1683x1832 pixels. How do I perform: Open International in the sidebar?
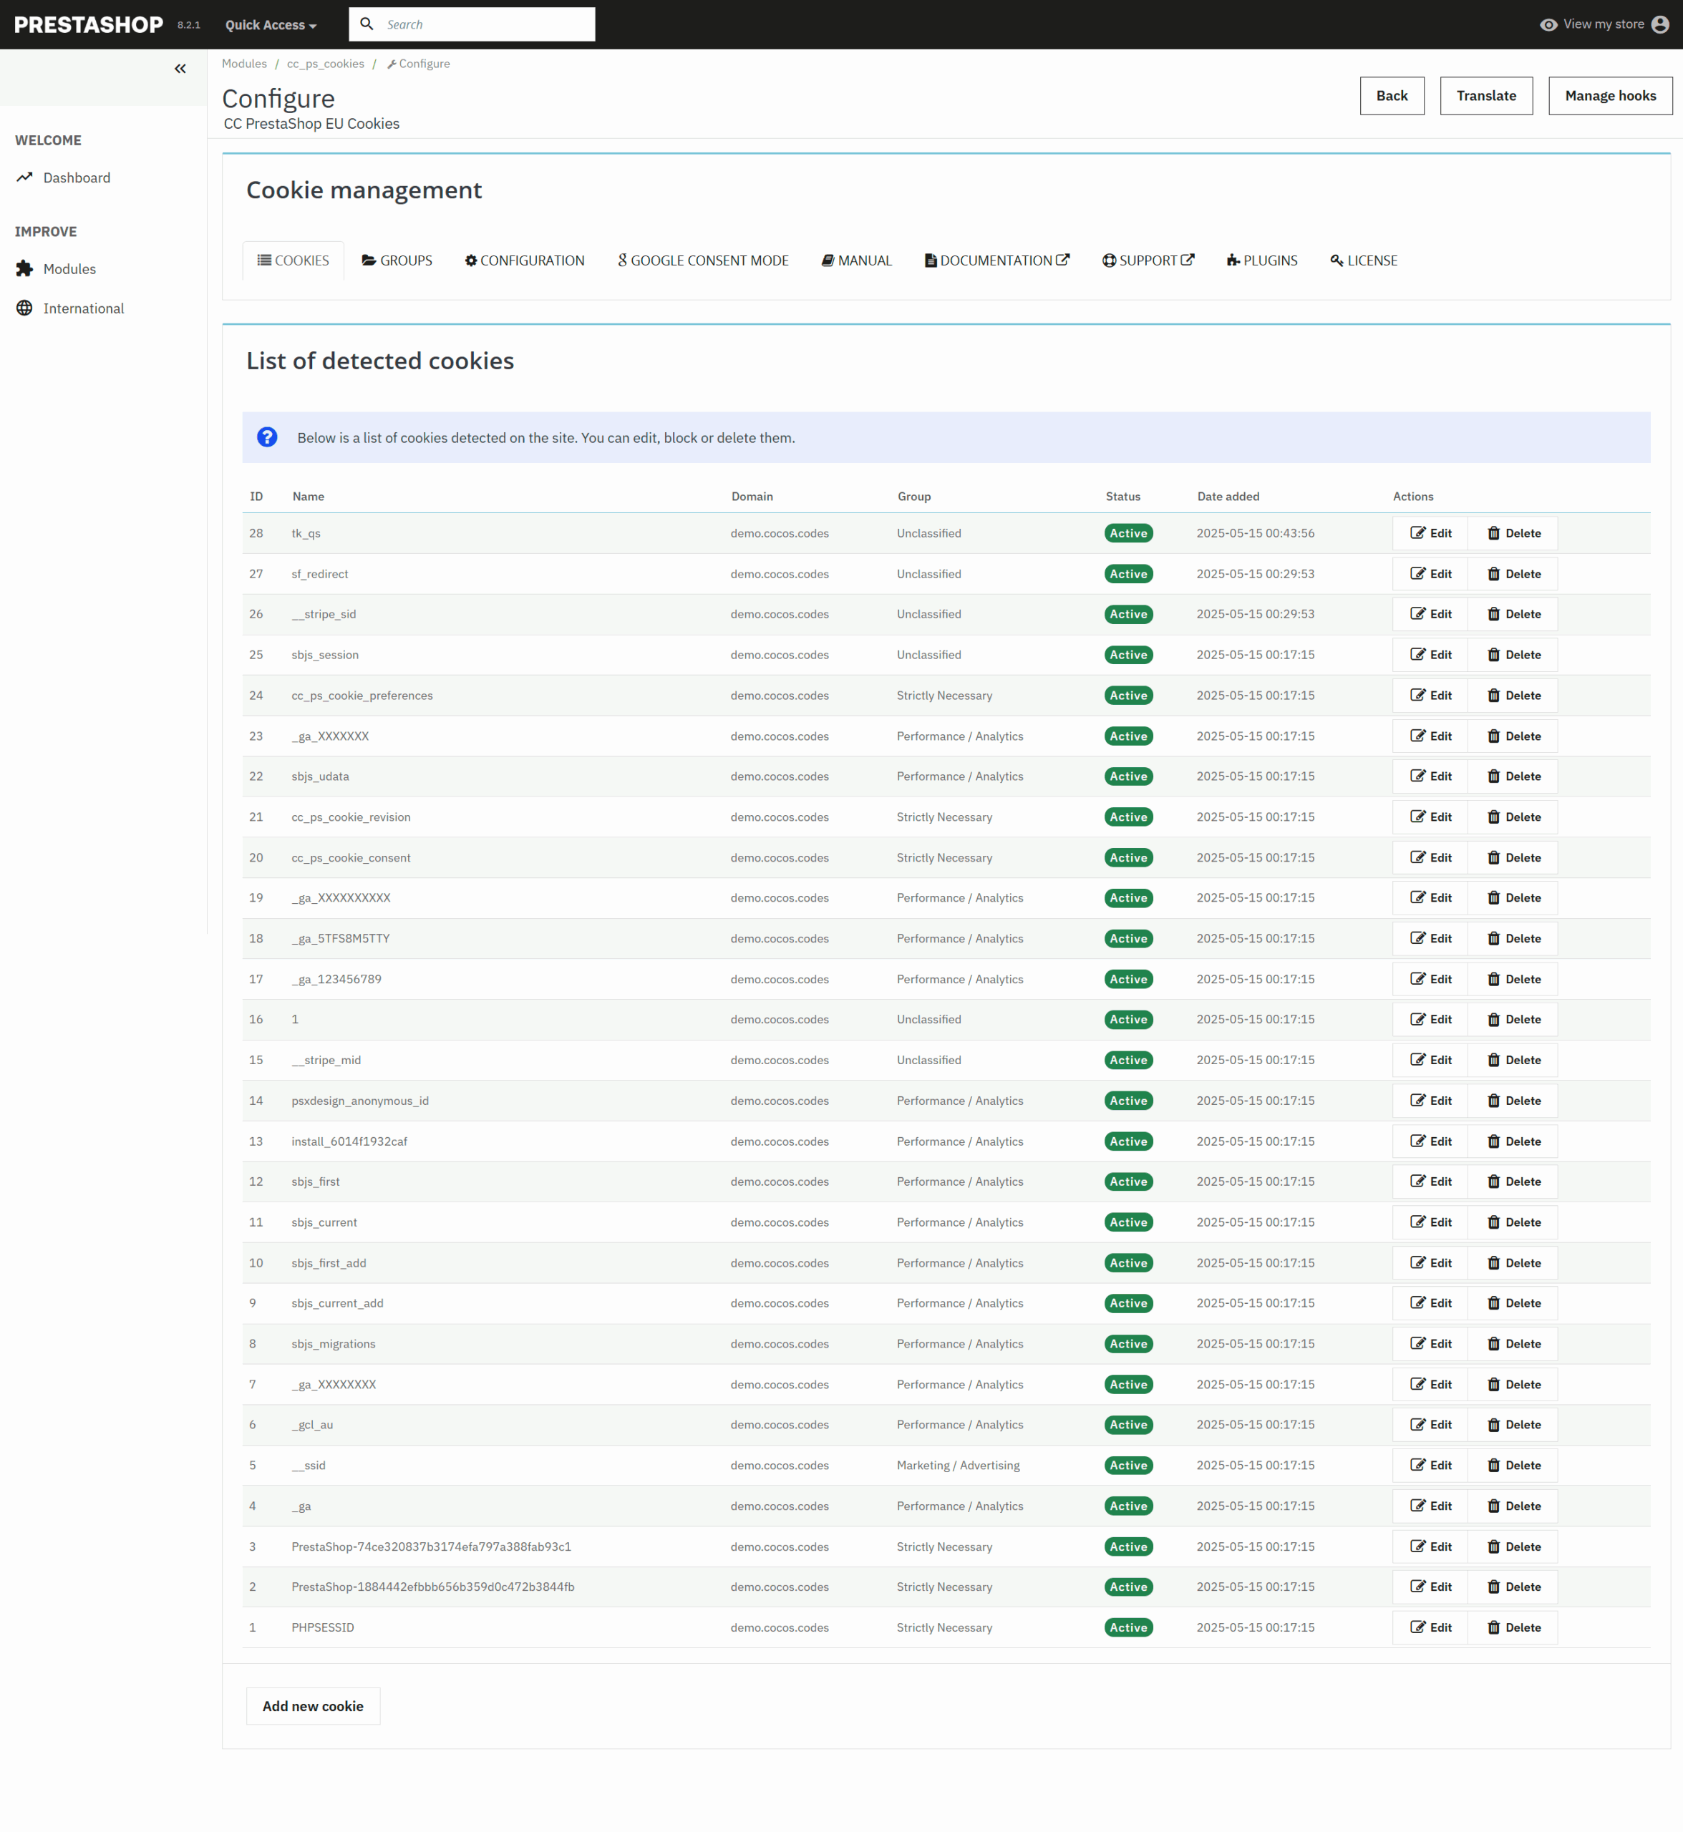pyautogui.click(x=83, y=308)
